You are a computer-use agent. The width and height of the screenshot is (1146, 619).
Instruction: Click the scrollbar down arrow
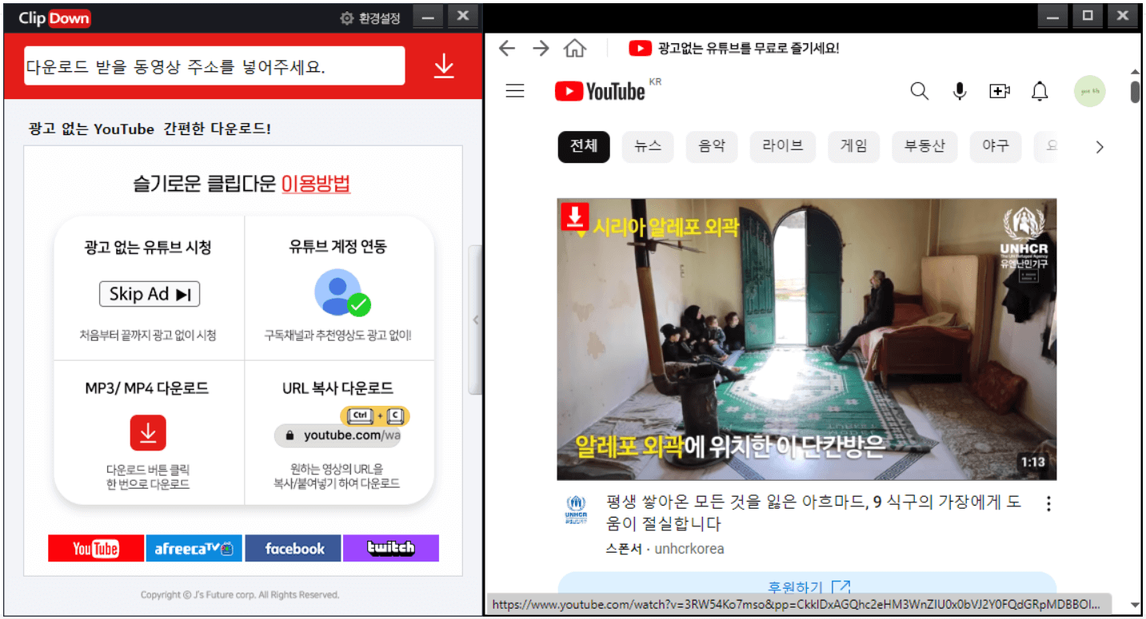point(1135,605)
